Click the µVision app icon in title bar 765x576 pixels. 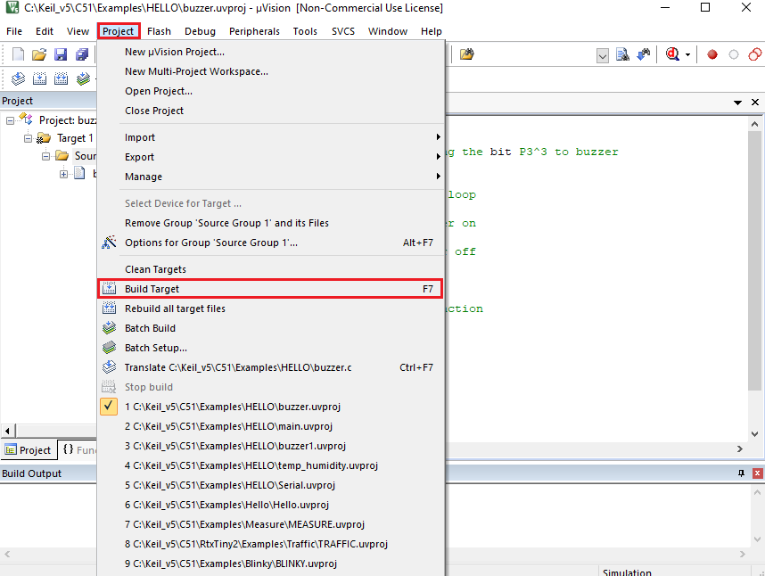click(12, 8)
